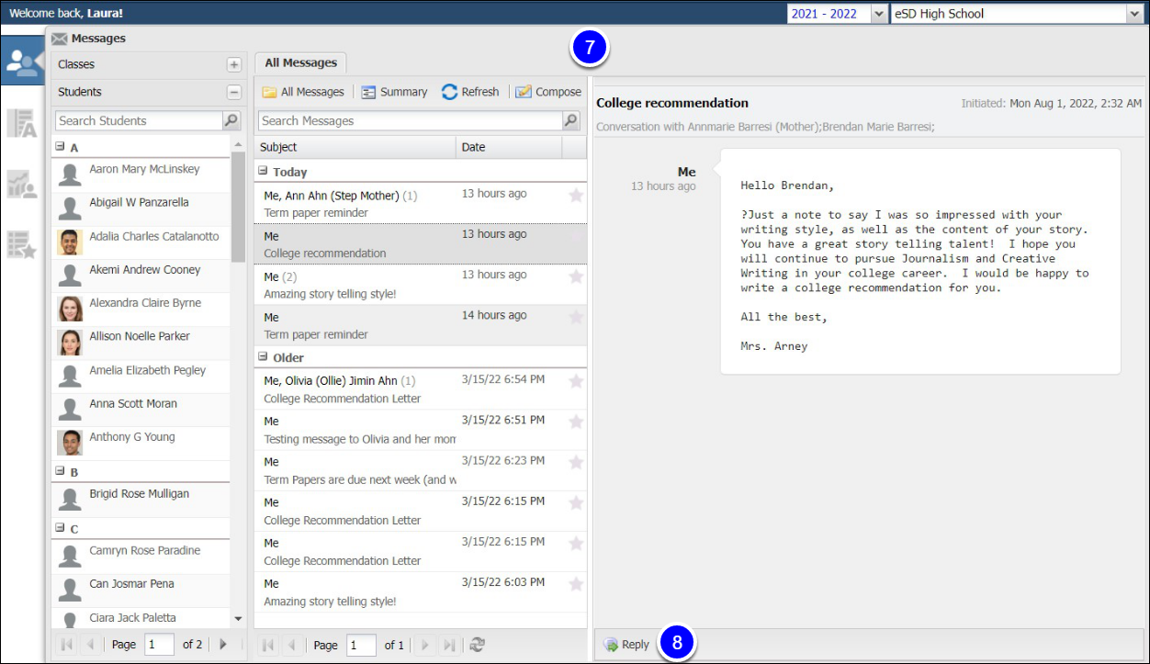Select student Abigail W Panzarella
1150x664 pixels.
(x=141, y=208)
